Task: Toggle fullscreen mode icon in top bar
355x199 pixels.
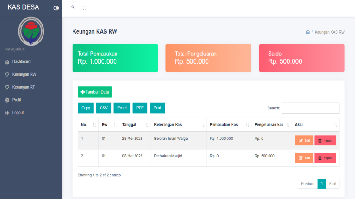Action: (x=84, y=8)
